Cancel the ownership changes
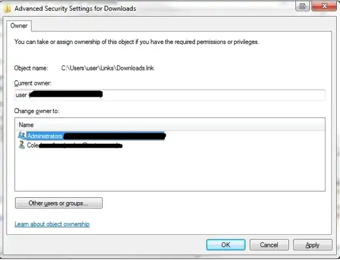The image size is (340, 260). pyautogui.click(x=269, y=245)
